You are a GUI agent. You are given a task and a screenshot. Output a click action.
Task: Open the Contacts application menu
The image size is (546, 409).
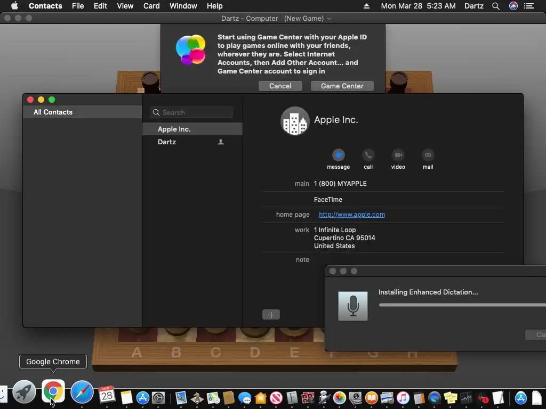coord(45,6)
